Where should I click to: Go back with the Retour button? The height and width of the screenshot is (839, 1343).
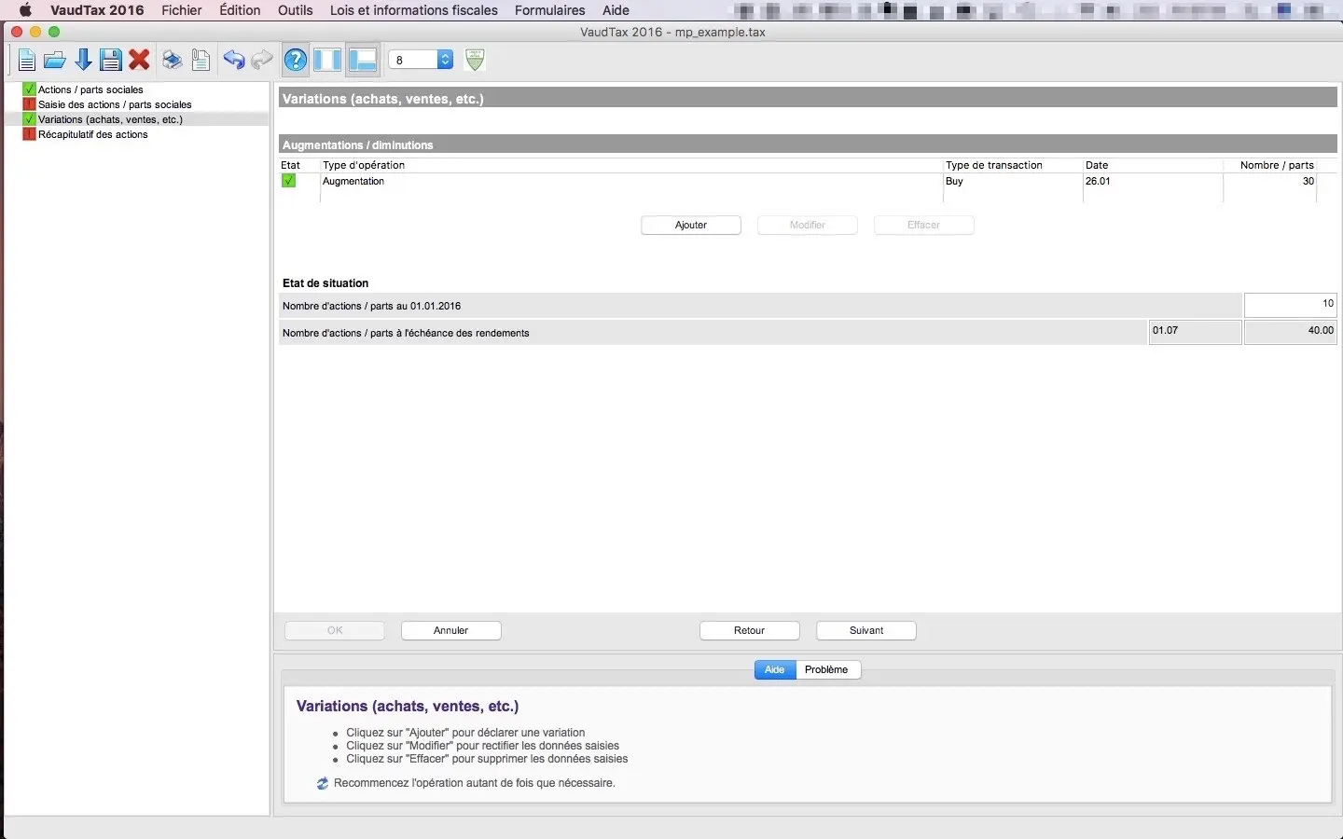[x=750, y=630]
